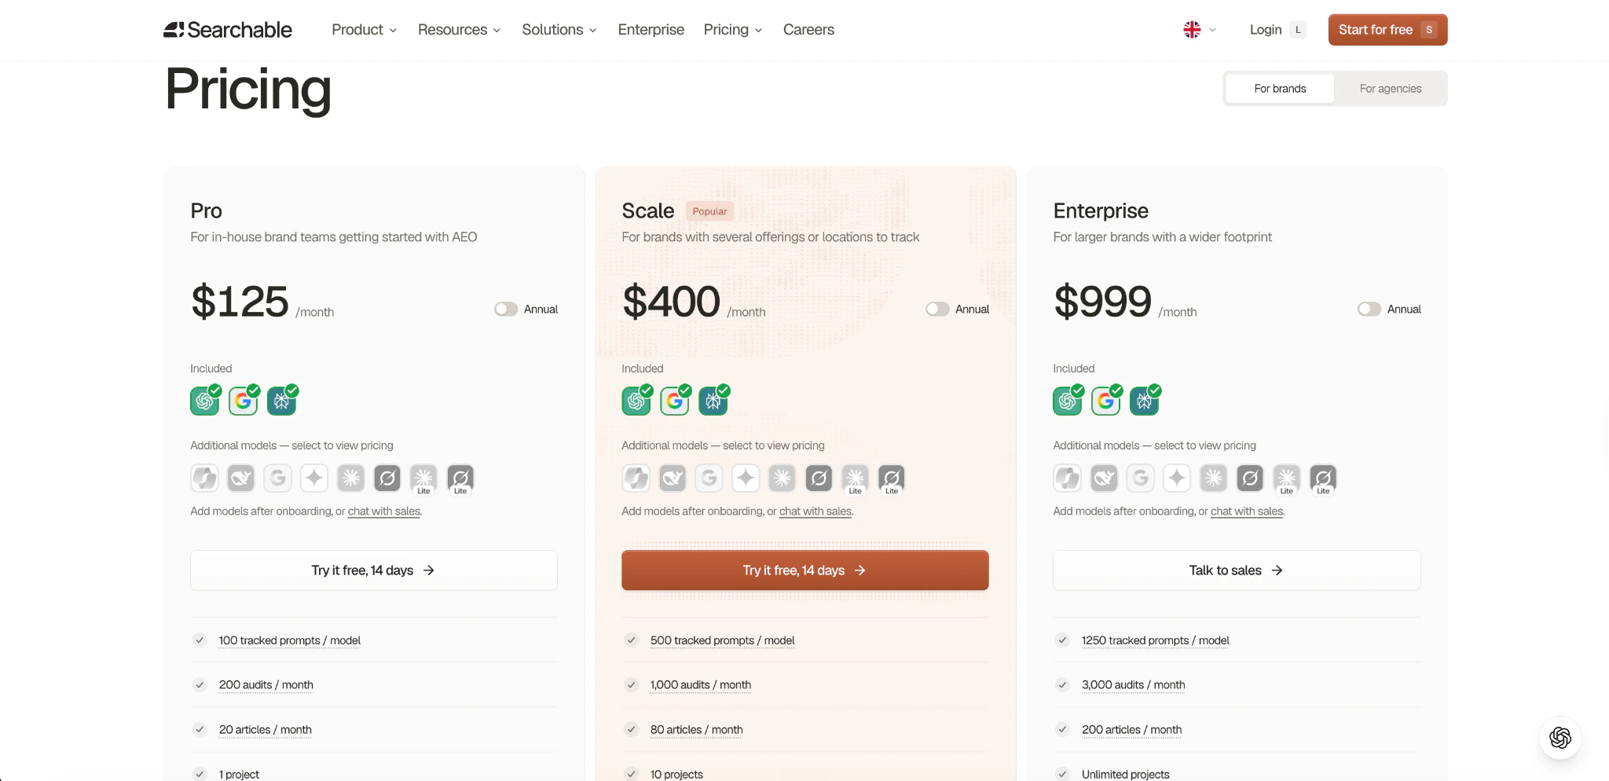Add the full Claude model (no Lite badge) in Scale
This screenshot has width=1609, height=781.
pos(782,478)
